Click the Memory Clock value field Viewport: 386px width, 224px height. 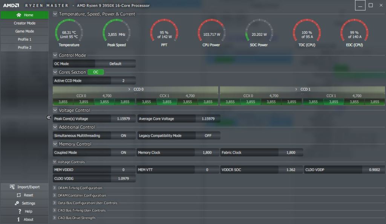pos(207,152)
